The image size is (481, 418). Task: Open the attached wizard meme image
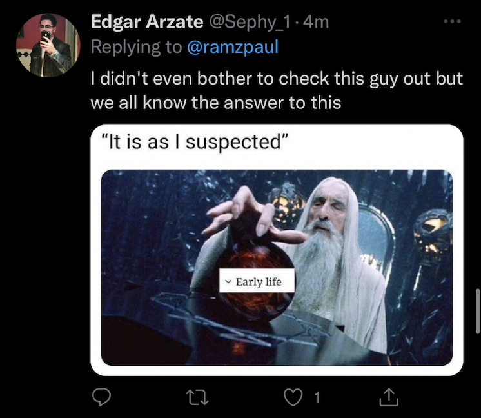coord(277,267)
